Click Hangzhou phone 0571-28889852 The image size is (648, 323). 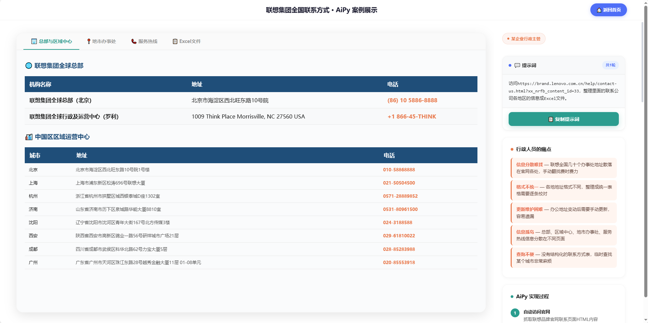tap(400, 196)
